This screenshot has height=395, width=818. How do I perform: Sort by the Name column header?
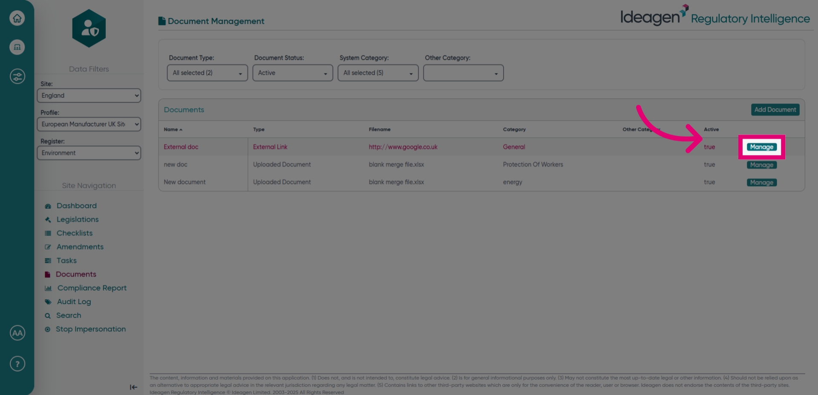(x=173, y=130)
